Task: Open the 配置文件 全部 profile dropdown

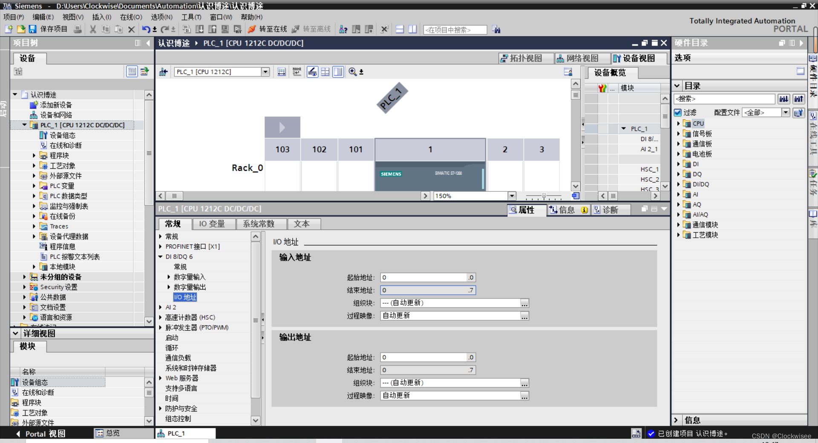Action: point(786,112)
